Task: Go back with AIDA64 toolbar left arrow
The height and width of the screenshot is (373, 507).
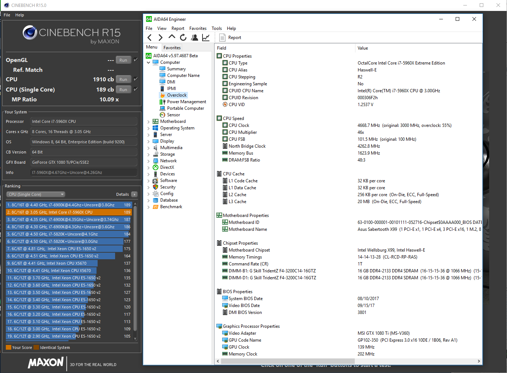Action: 149,38
